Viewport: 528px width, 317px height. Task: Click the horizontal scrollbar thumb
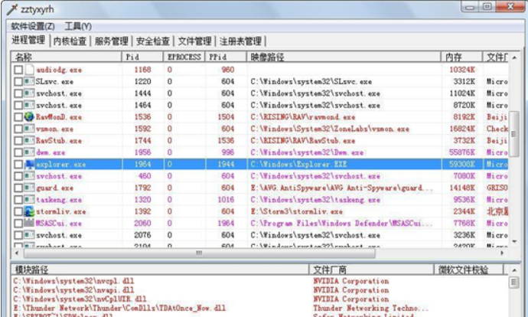[200, 253]
